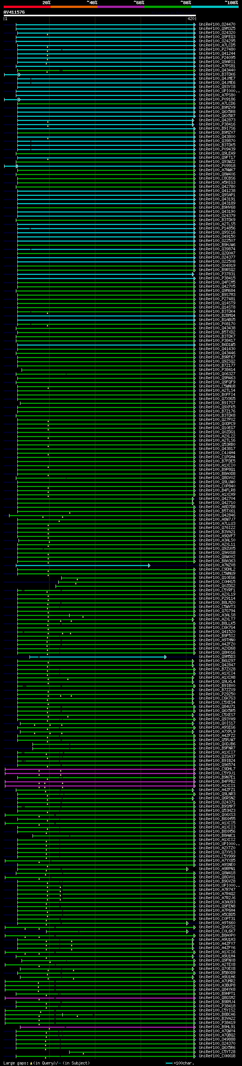Open hit UniRef100_Q9FEQ3
This screenshot has width=242, height=1066.
click(x=217, y=37)
